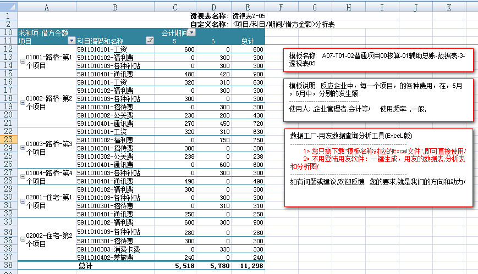478x274 pixels.
Task: Open the 项目 field filter dropdown
Action: pyautogui.click(x=71, y=41)
